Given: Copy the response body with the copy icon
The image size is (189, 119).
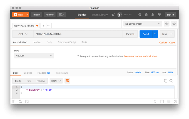Looking at the screenshot, I should point(166,81).
